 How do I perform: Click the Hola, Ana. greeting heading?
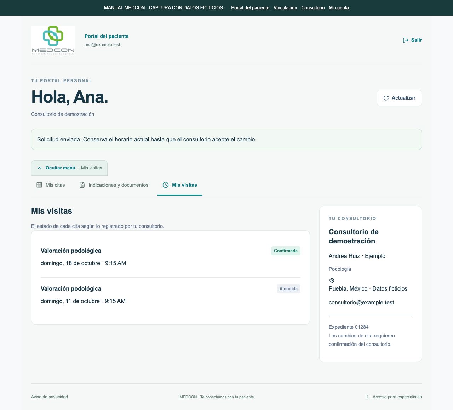click(70, 97)
